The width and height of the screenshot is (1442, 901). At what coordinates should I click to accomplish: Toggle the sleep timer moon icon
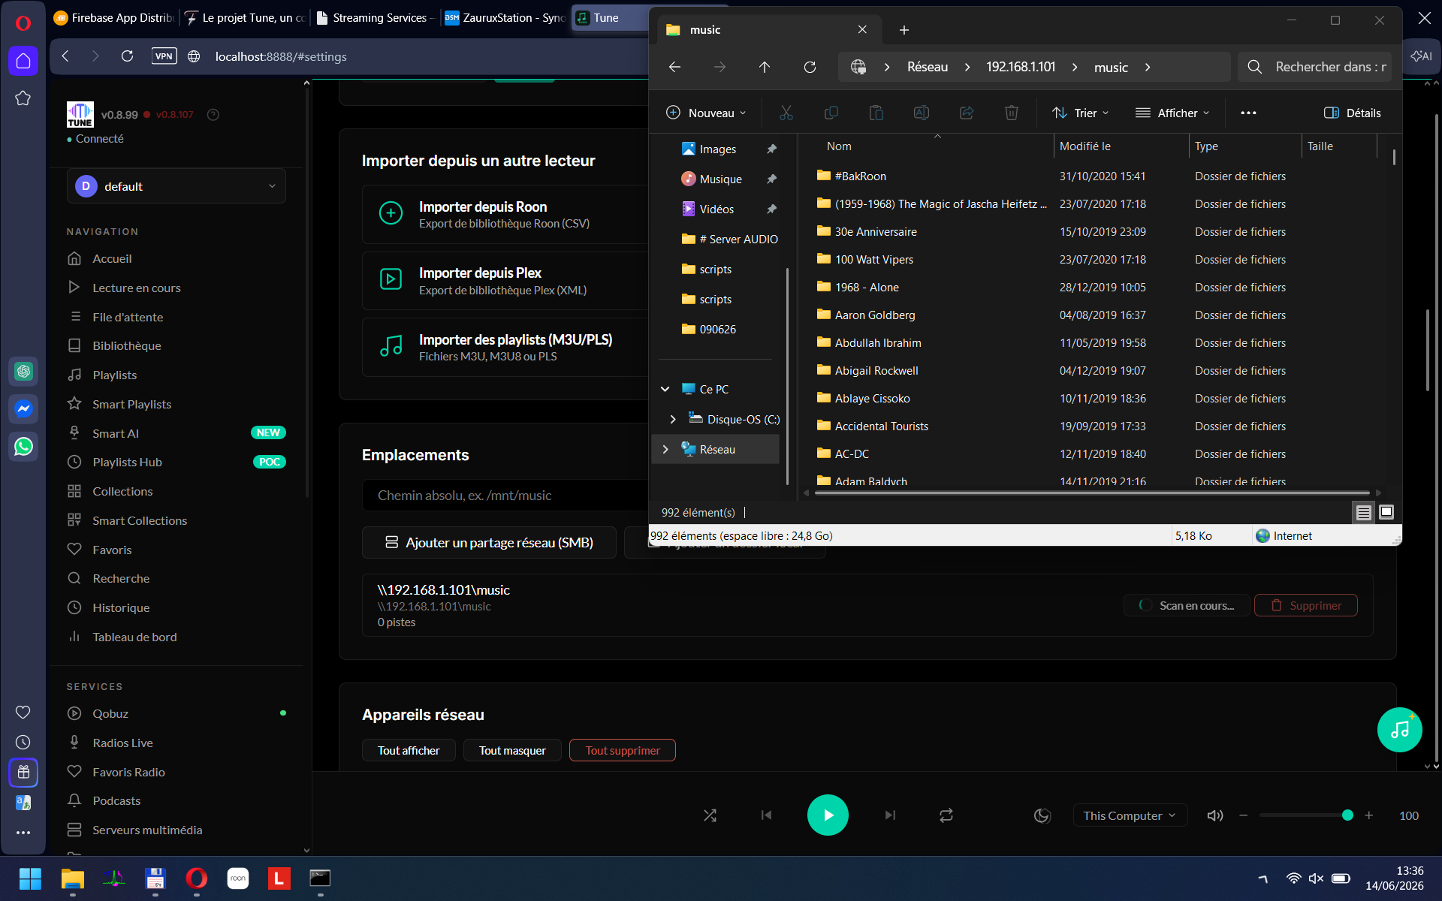[1042, 815]
